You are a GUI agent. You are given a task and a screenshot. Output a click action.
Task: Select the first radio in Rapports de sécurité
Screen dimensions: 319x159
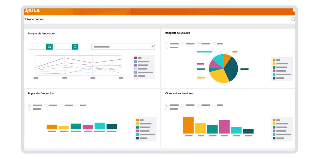(167, 44)
